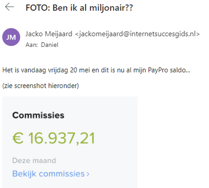Select recipient Daniel in the Aan field
This screenshot has width=209, height=188.
tap(50, 45)
